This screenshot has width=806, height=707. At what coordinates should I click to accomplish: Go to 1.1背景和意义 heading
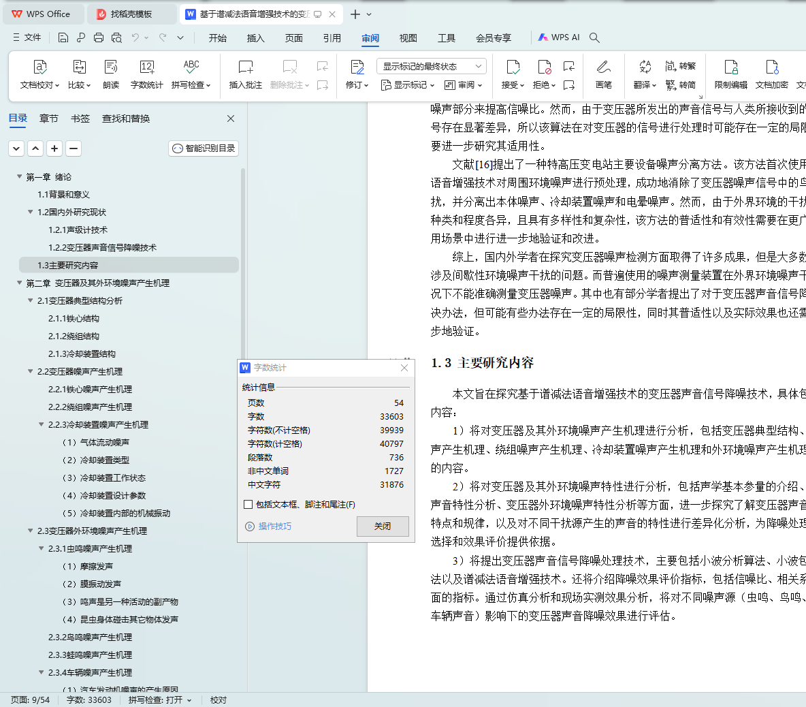(x=64, y=194)
